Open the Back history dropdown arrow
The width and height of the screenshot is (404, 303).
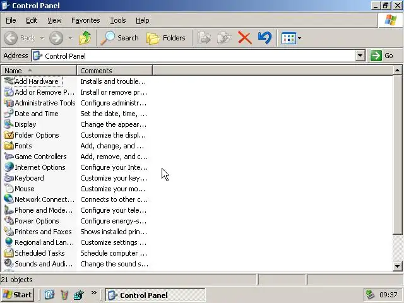pyautogui.click(x=42, y=38)
